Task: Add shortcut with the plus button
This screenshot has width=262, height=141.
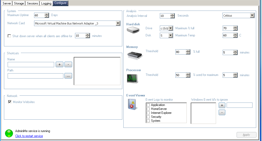Action: click(x=59, y=64)
